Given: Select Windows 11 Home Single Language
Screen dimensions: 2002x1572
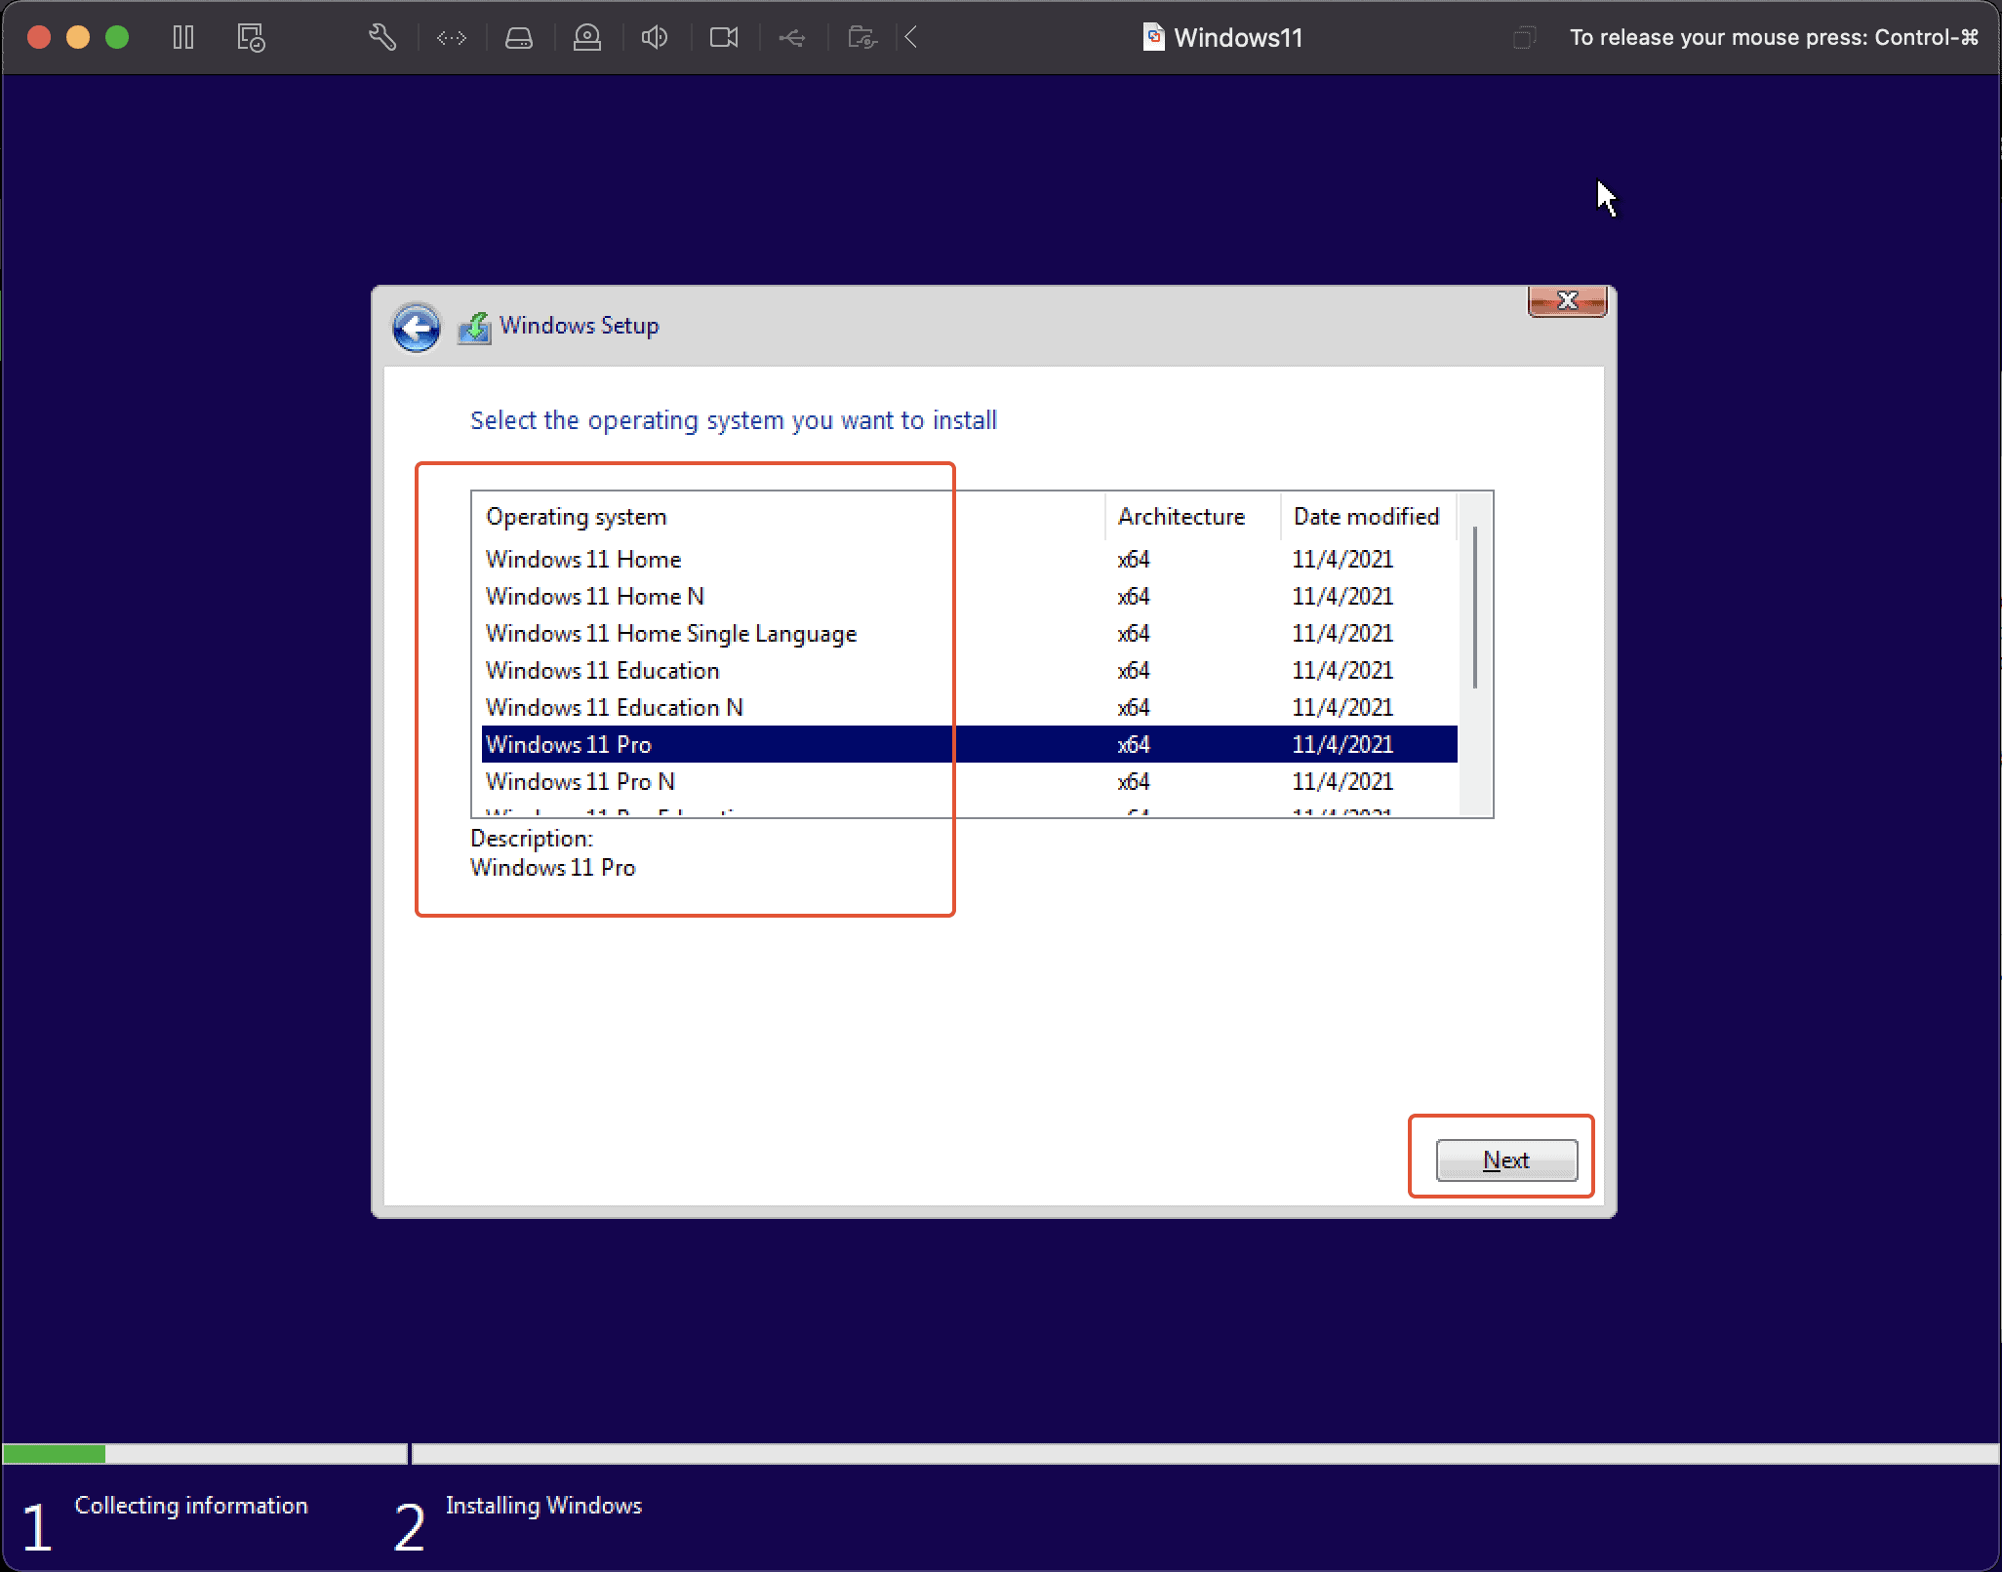Looking at the screenshot, I should point(970,633).
